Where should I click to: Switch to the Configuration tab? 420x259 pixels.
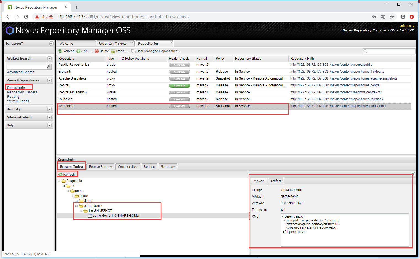[x=128, y=167]
